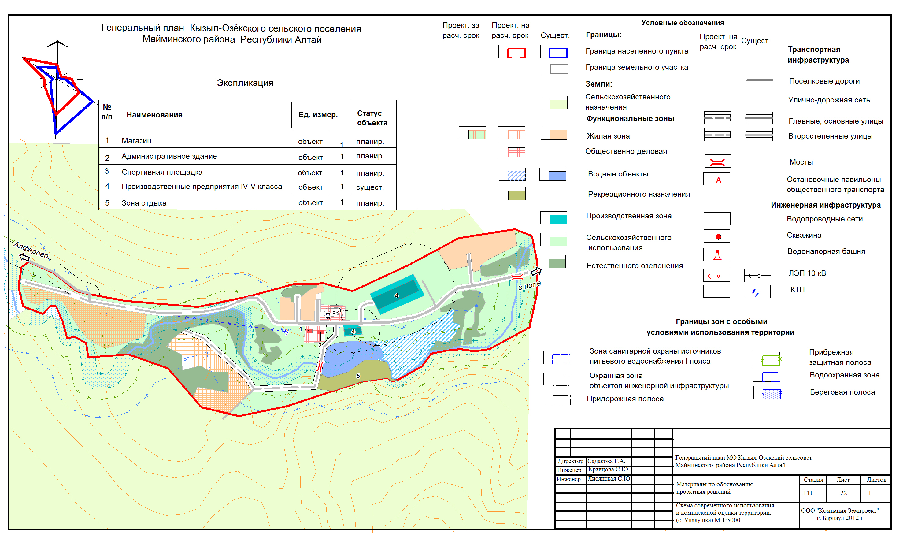Click 'Спортивная площадка' table row name
The image size is (903, 542).
pos(162,173)
